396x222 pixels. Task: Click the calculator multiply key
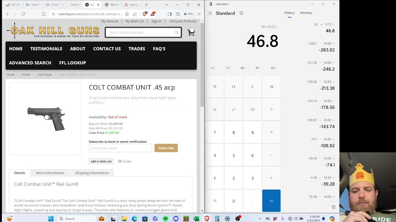(271, 132)
